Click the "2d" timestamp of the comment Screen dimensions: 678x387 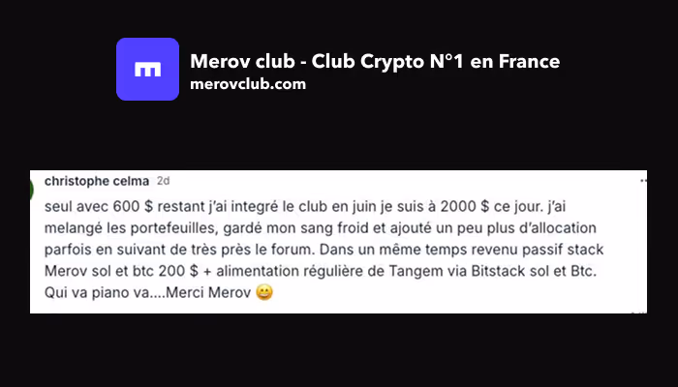(163, 181)
